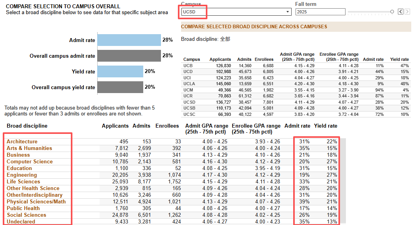Open Computer Science discipline data
The image size is (414, 225).
(x=30, y=161)
